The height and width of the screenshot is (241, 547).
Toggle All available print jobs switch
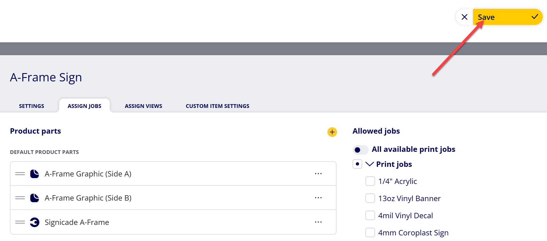pyautogui.click(x=360, y=150)
